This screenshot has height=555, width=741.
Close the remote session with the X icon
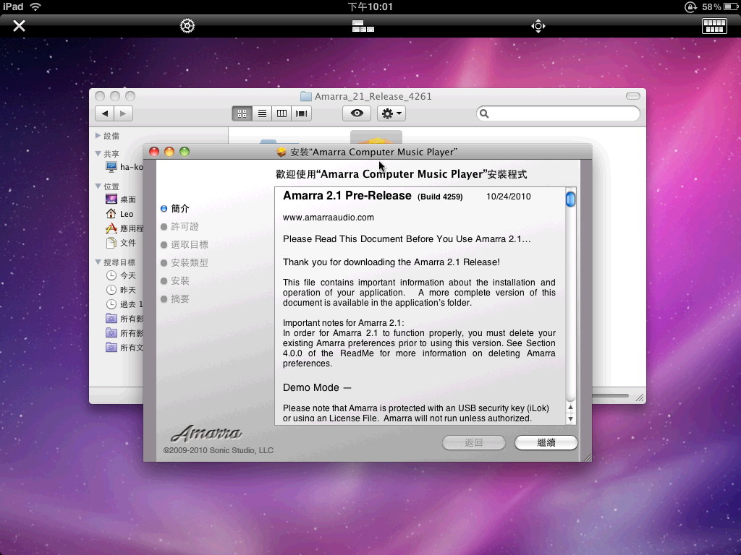19,25
